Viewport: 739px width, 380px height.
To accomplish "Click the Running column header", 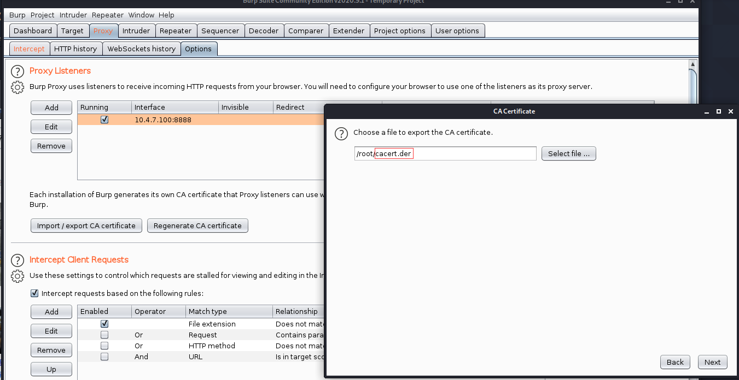I will coord(104,107).
